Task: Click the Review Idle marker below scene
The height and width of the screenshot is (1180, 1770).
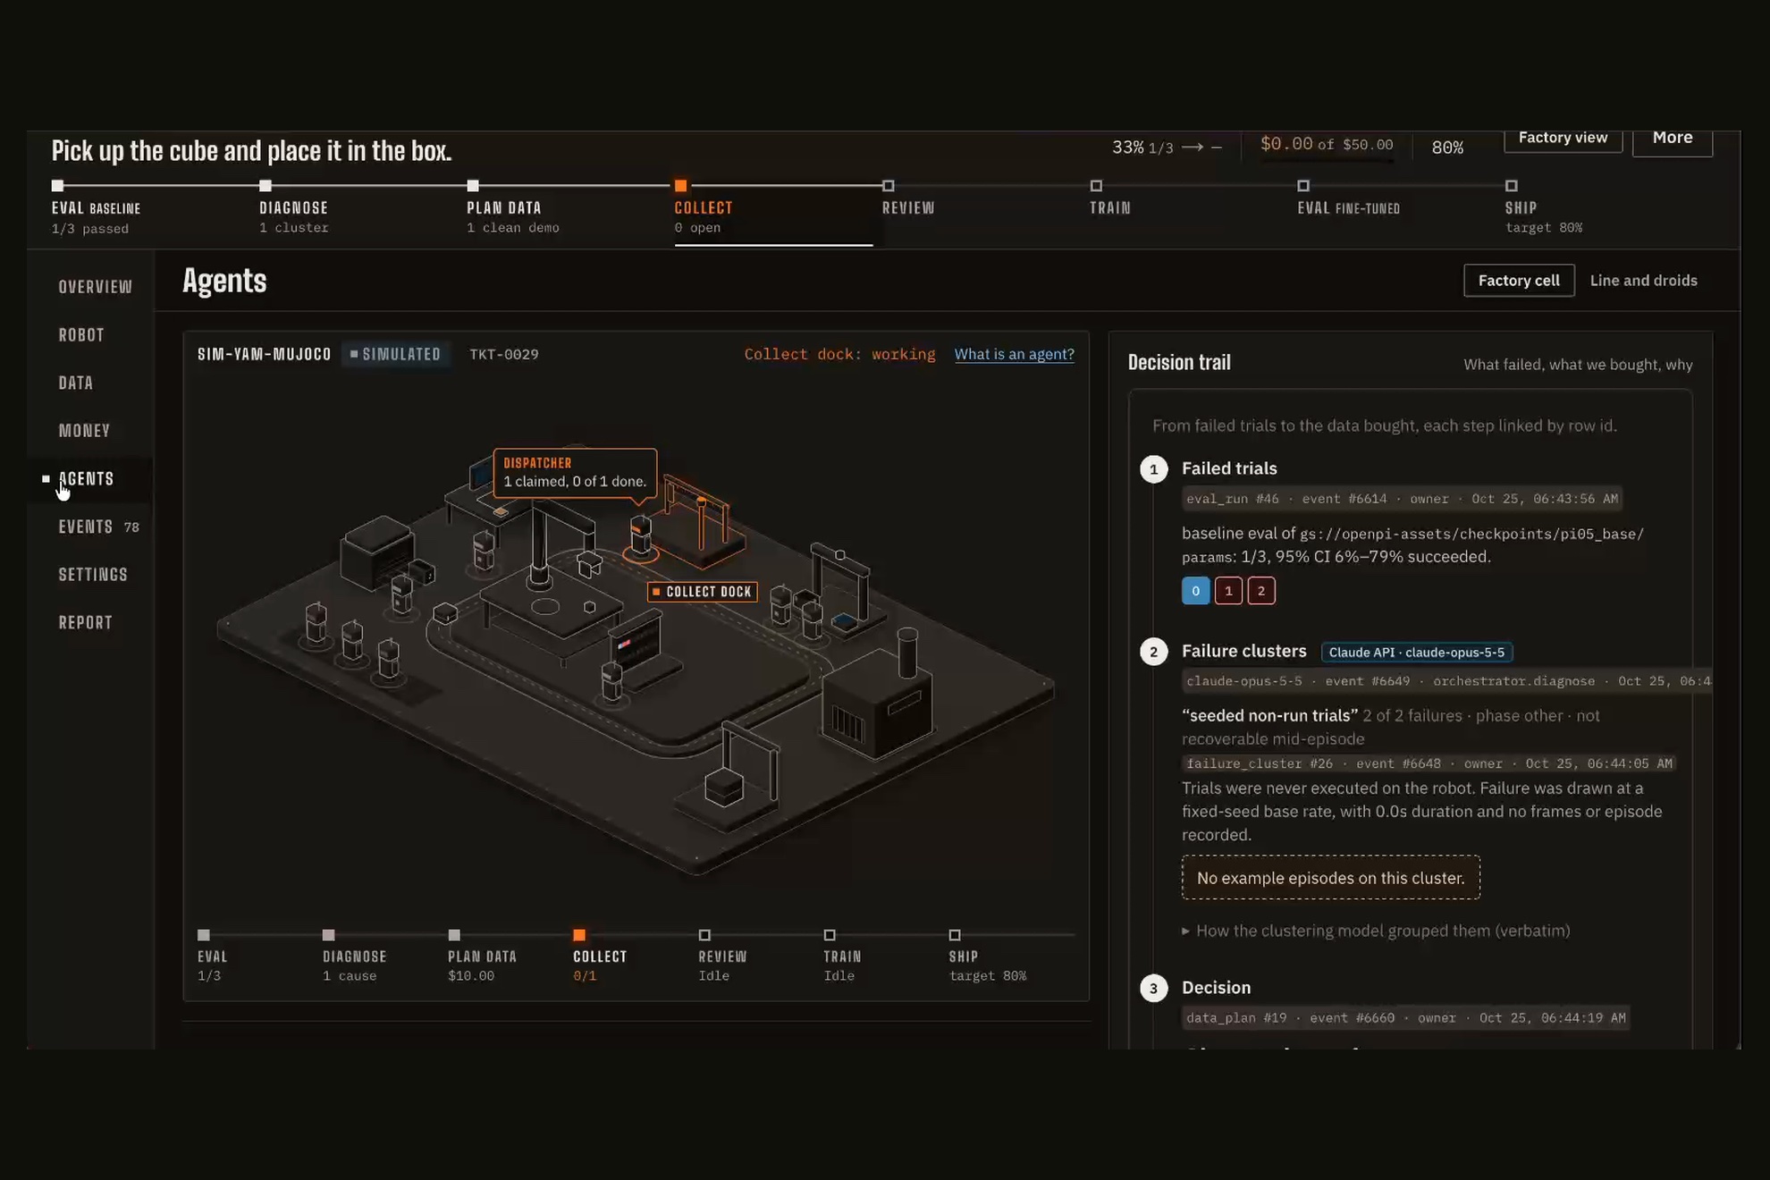Action: pyautogui.click(x=704, y=935)
